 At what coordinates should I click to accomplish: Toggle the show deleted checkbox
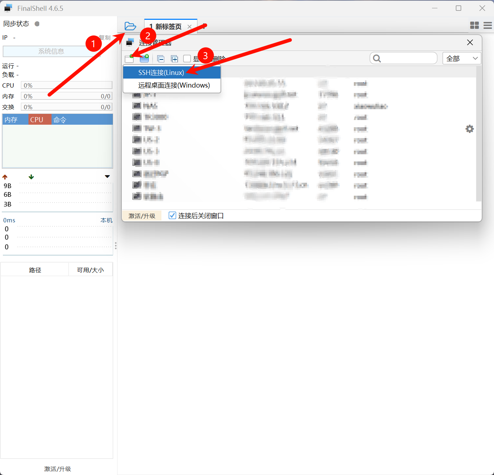[187, 59]
